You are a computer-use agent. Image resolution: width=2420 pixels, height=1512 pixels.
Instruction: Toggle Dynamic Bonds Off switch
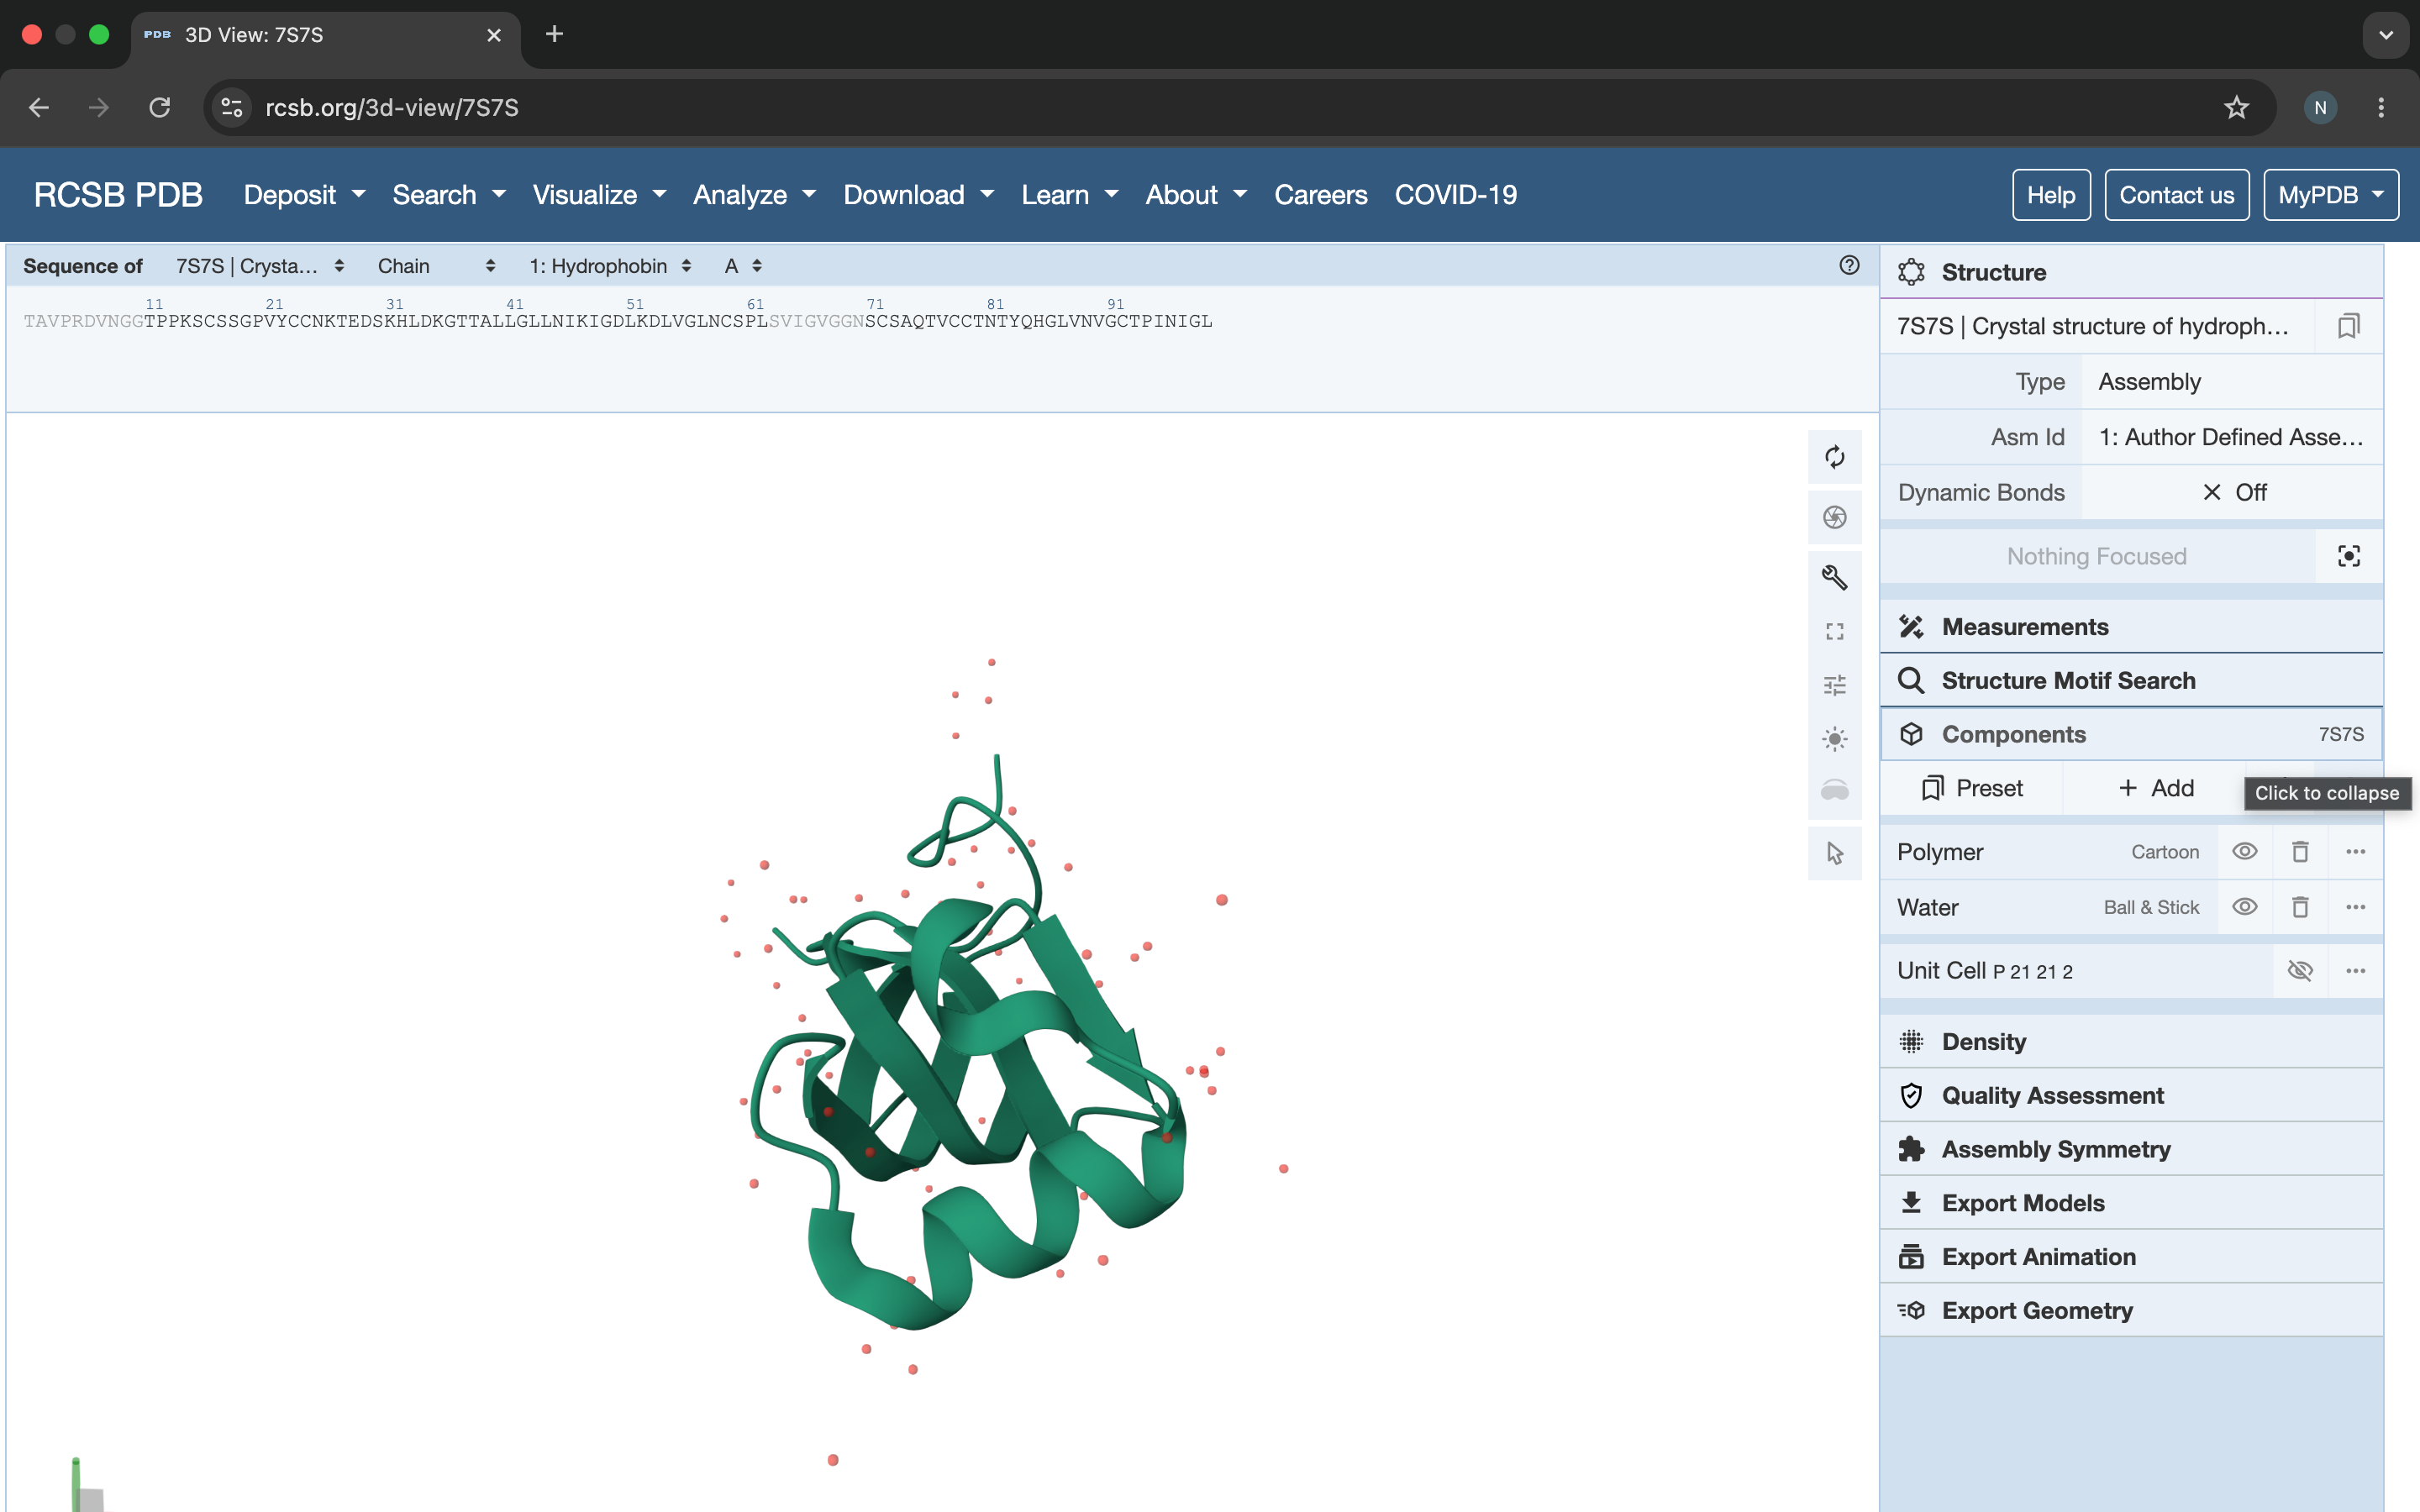2233,492
